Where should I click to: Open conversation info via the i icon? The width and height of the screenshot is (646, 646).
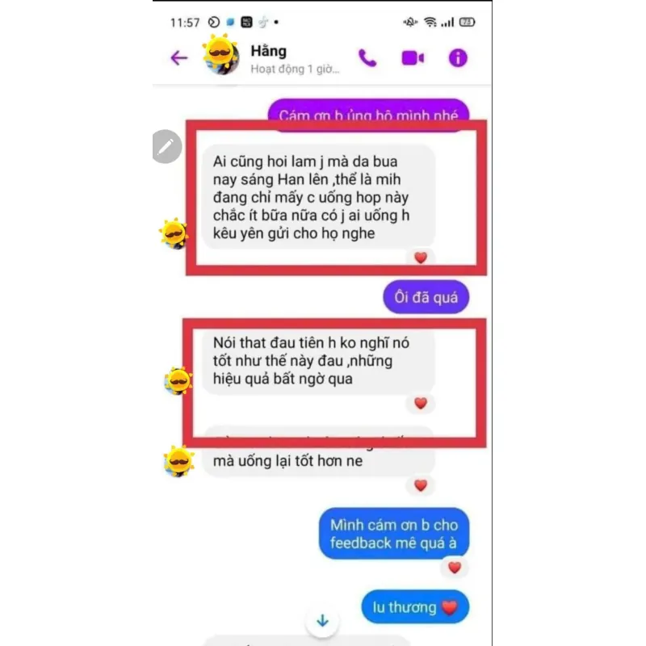pos(458,57)
